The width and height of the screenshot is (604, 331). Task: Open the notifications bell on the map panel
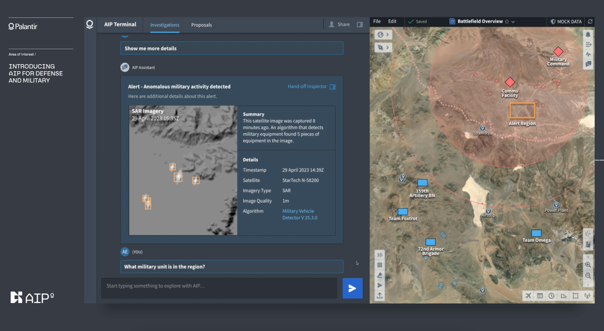click(588, 34)
